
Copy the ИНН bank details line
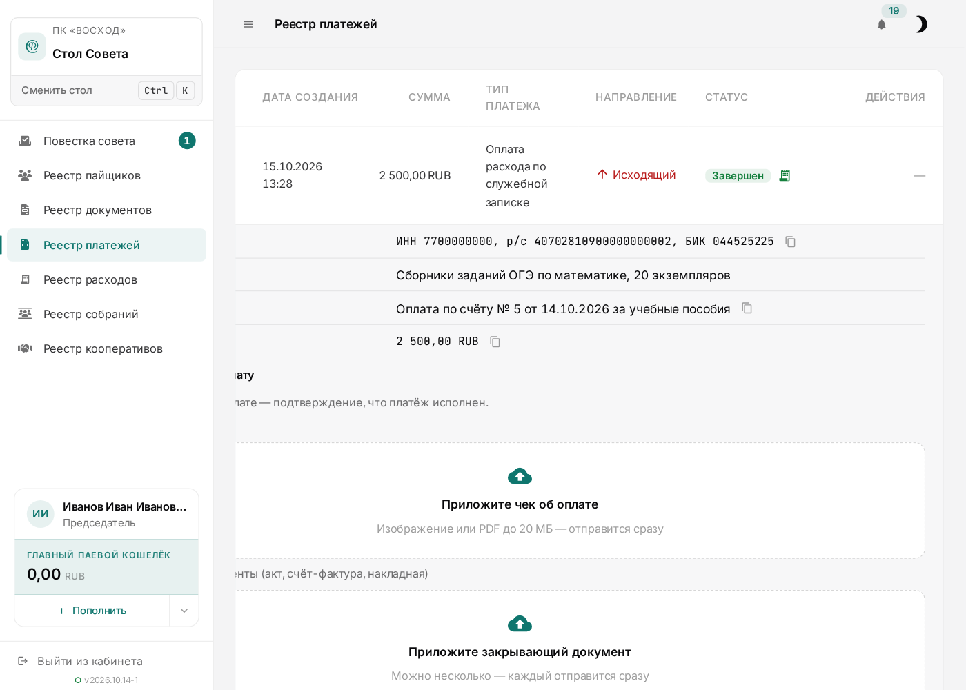click(x=791, y=241)
